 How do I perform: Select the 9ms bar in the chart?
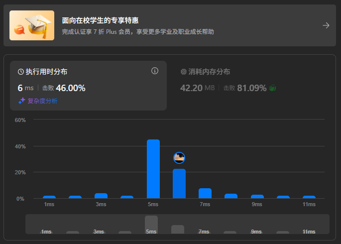click(x=257, y=197)
